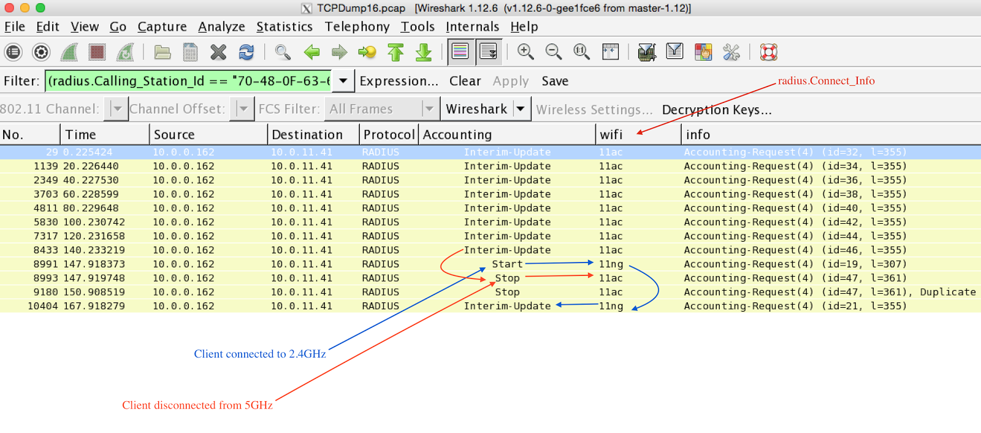Click time value 60.228599
This screenshot has height=433, width=981.
click(x=91, y=194)
